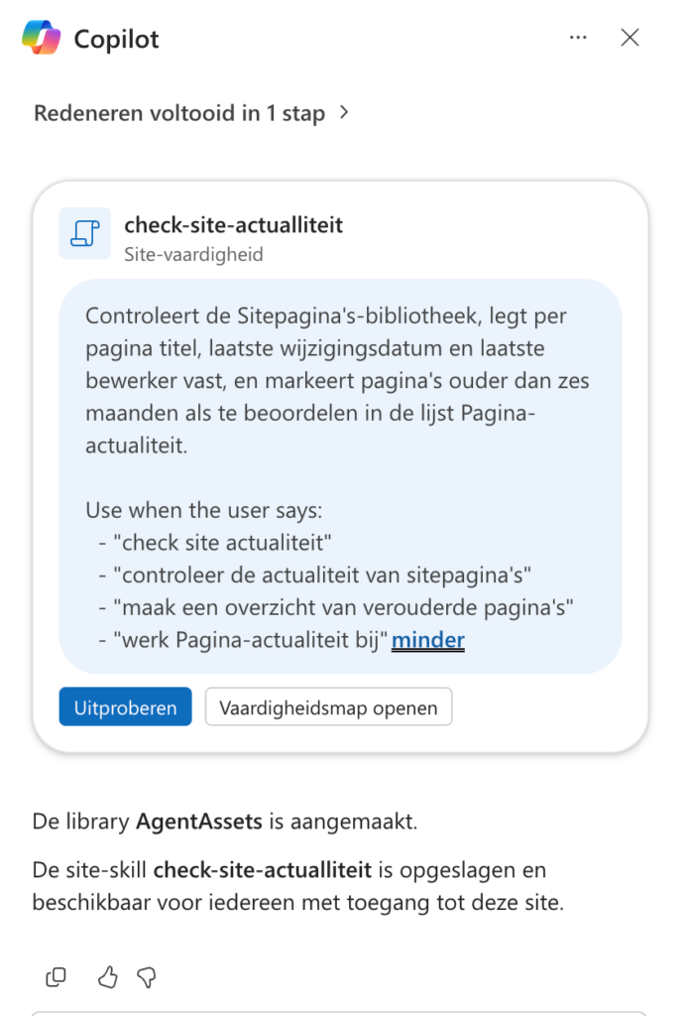
Task: Open the skill folder with 'Vaardigheidsmap openen'
Action: (x=329, y=706)
